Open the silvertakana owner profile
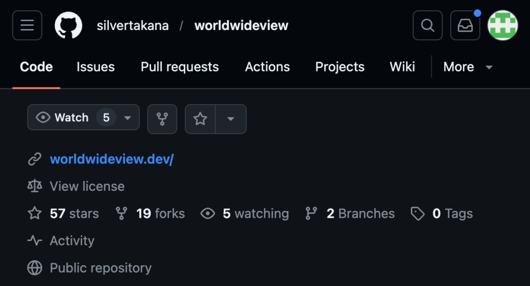The image size is (530, 286). 132,25
